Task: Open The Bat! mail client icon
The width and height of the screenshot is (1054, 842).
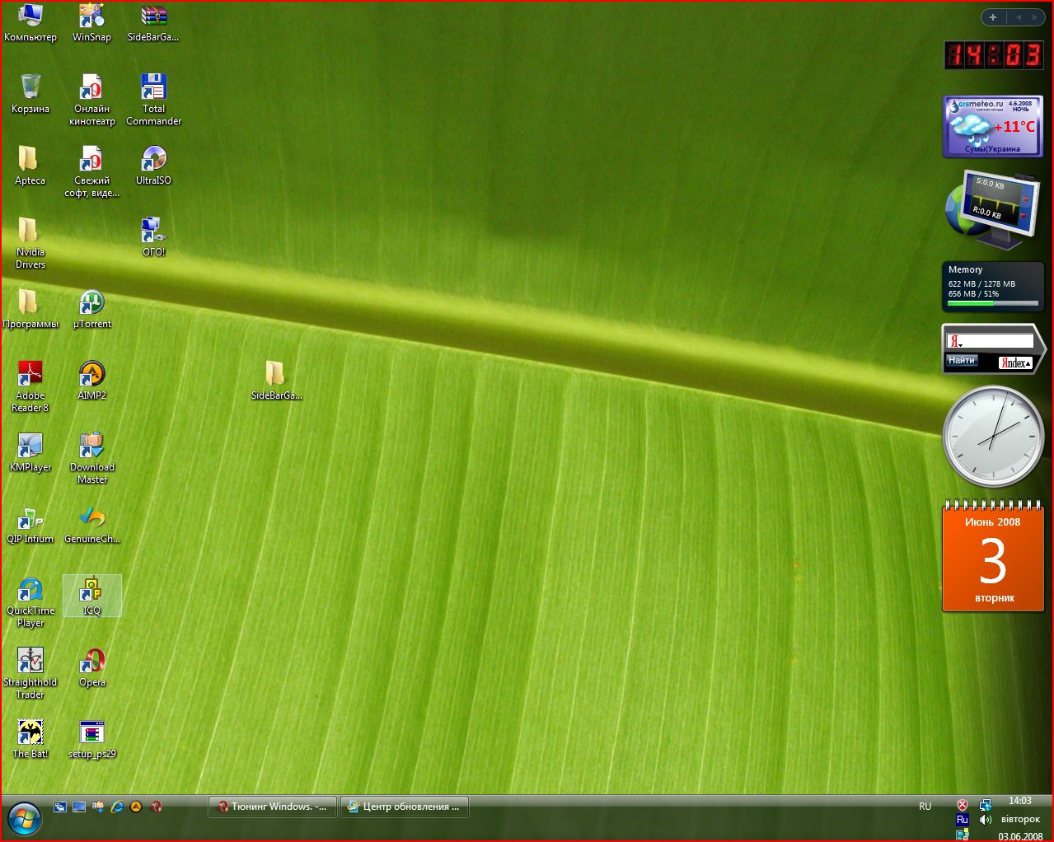Action: pyautogui.click(x=30, y=733)
